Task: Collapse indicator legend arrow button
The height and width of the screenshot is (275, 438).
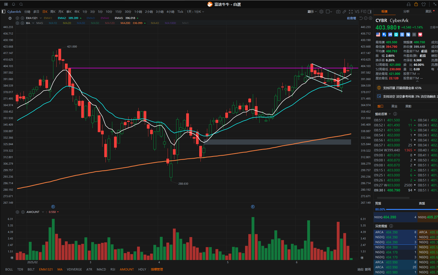Action: coord(10,18)
